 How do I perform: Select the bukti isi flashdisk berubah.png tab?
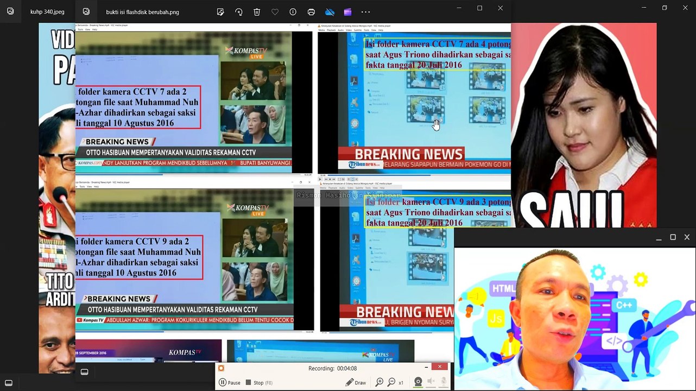click(x=143, y=11)
